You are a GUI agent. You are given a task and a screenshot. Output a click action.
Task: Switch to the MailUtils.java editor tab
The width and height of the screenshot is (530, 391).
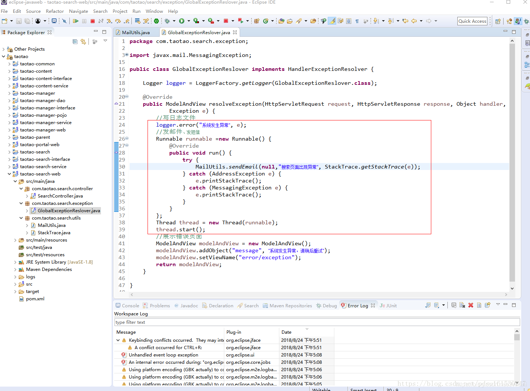tap(135, 32)
